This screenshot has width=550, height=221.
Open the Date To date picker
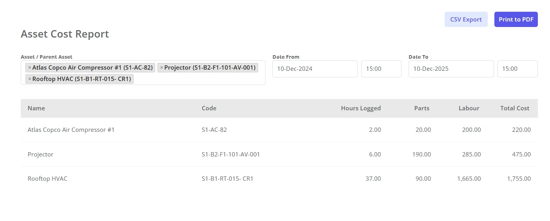(x=451, y=69)
